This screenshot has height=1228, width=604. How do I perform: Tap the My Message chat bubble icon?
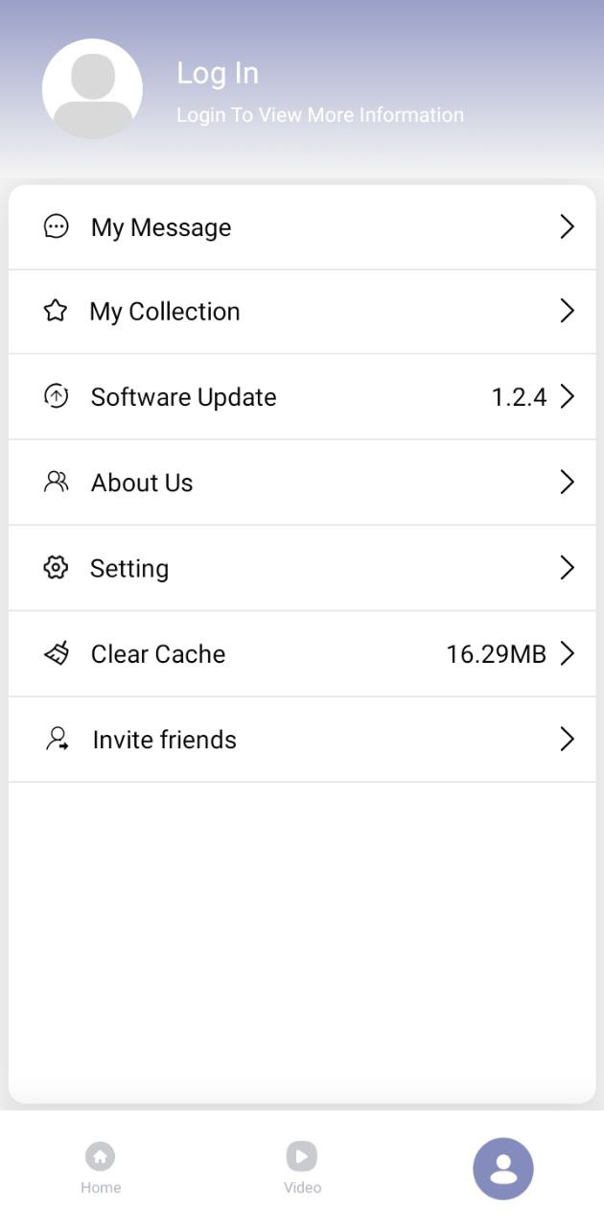pyautogui.click(x=57, y=226)
